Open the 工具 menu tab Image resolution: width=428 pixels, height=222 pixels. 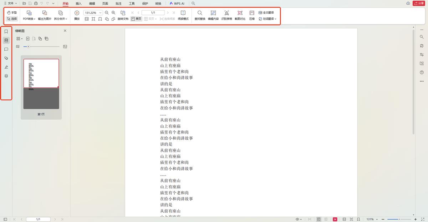tap(131, 3)
